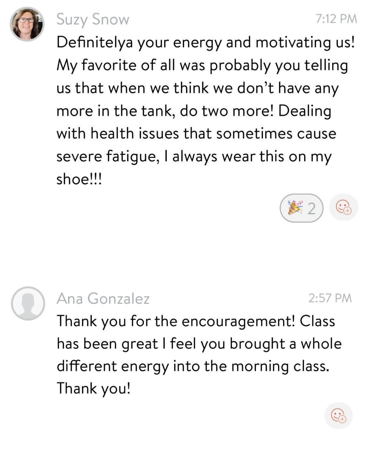This screenshot has width=368, height=460.
Task: Select the line starting "Definitelya your energy"
Action: coord(206,43)
